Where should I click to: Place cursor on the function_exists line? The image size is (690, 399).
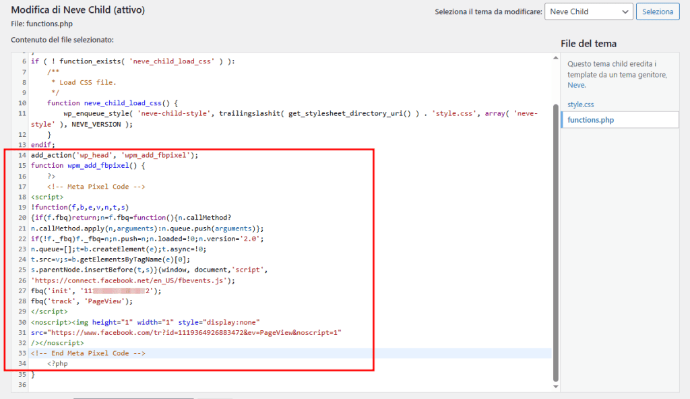pos(133,61)
